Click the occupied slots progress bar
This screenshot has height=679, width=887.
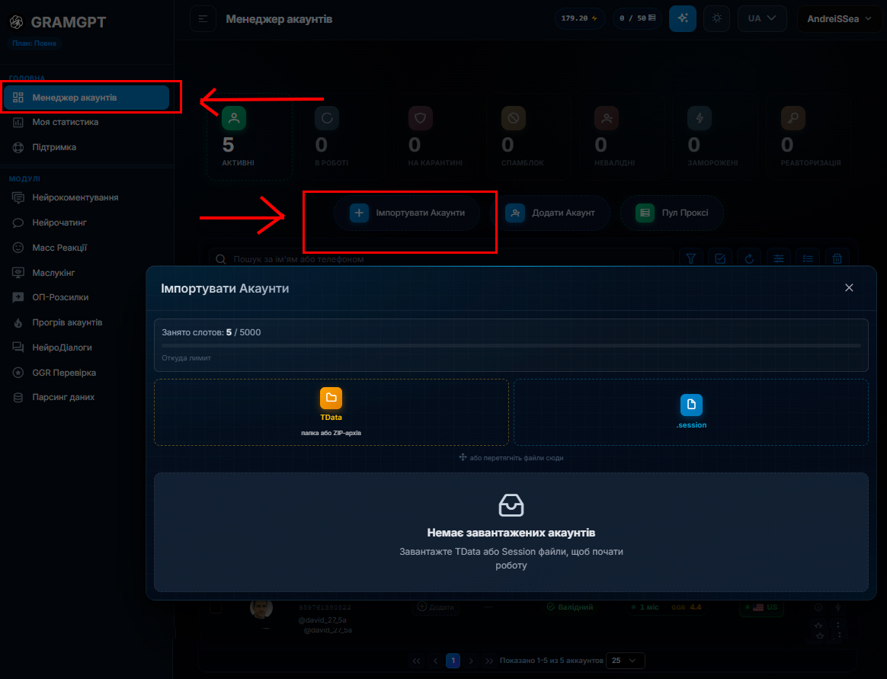[x=511, y=345]
